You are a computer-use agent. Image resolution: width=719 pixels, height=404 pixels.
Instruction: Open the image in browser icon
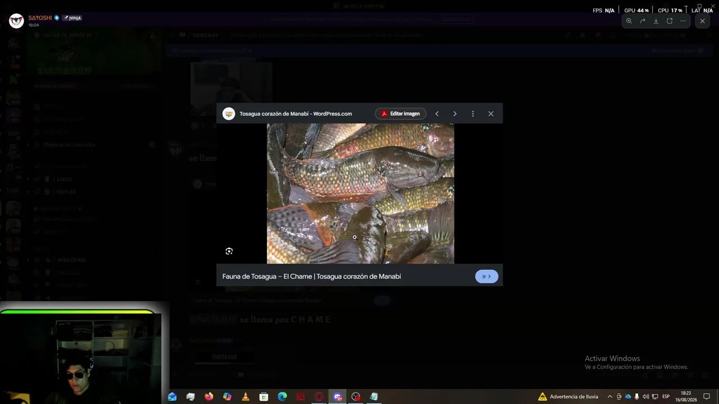point(670,21)
